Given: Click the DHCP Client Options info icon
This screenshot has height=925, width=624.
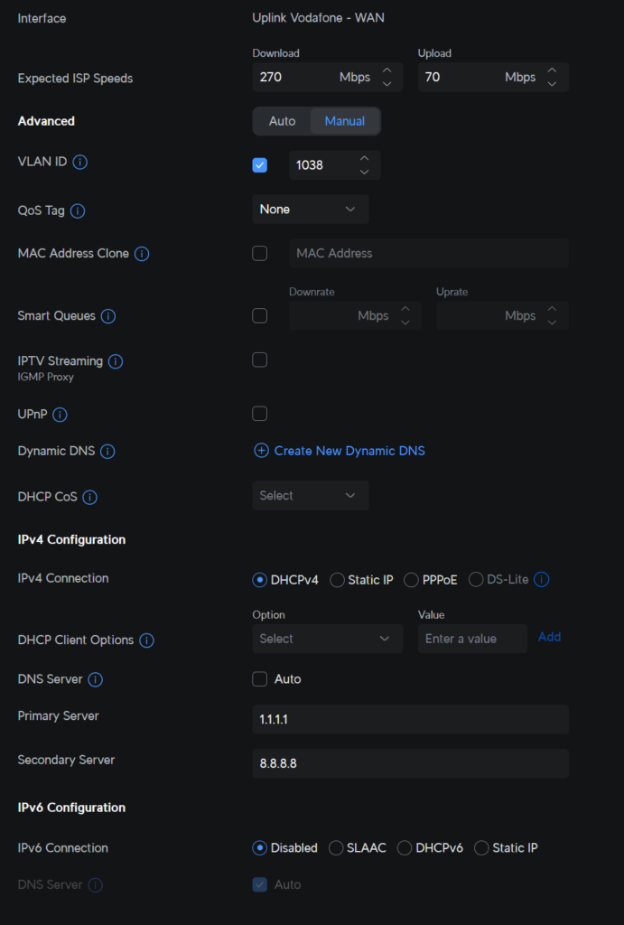Looking at the screenshot, I should (x=146, y=640).
